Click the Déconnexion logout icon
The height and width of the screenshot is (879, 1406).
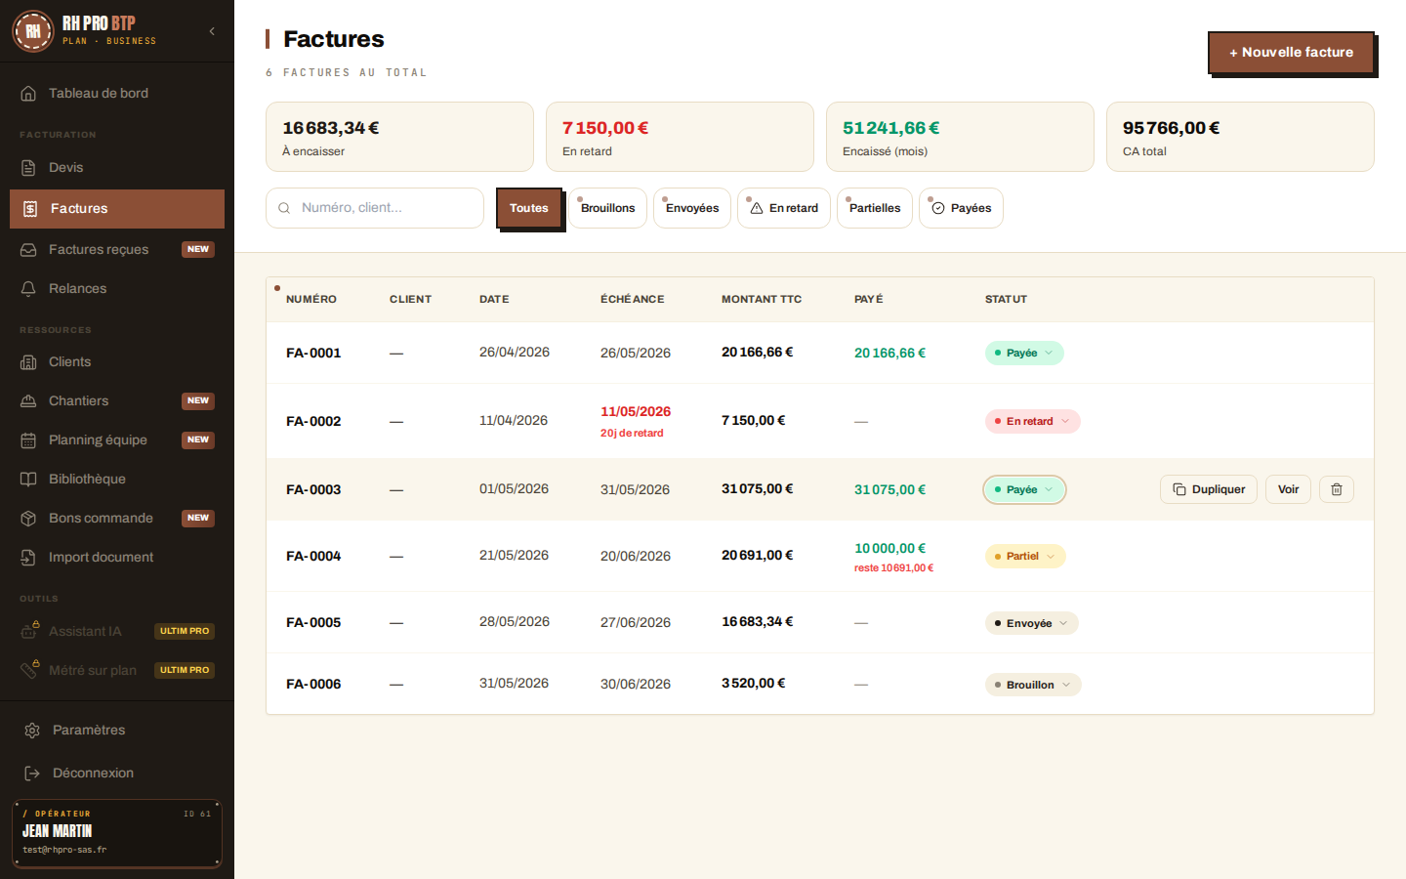pyautogui.click(x=32, y=774)
